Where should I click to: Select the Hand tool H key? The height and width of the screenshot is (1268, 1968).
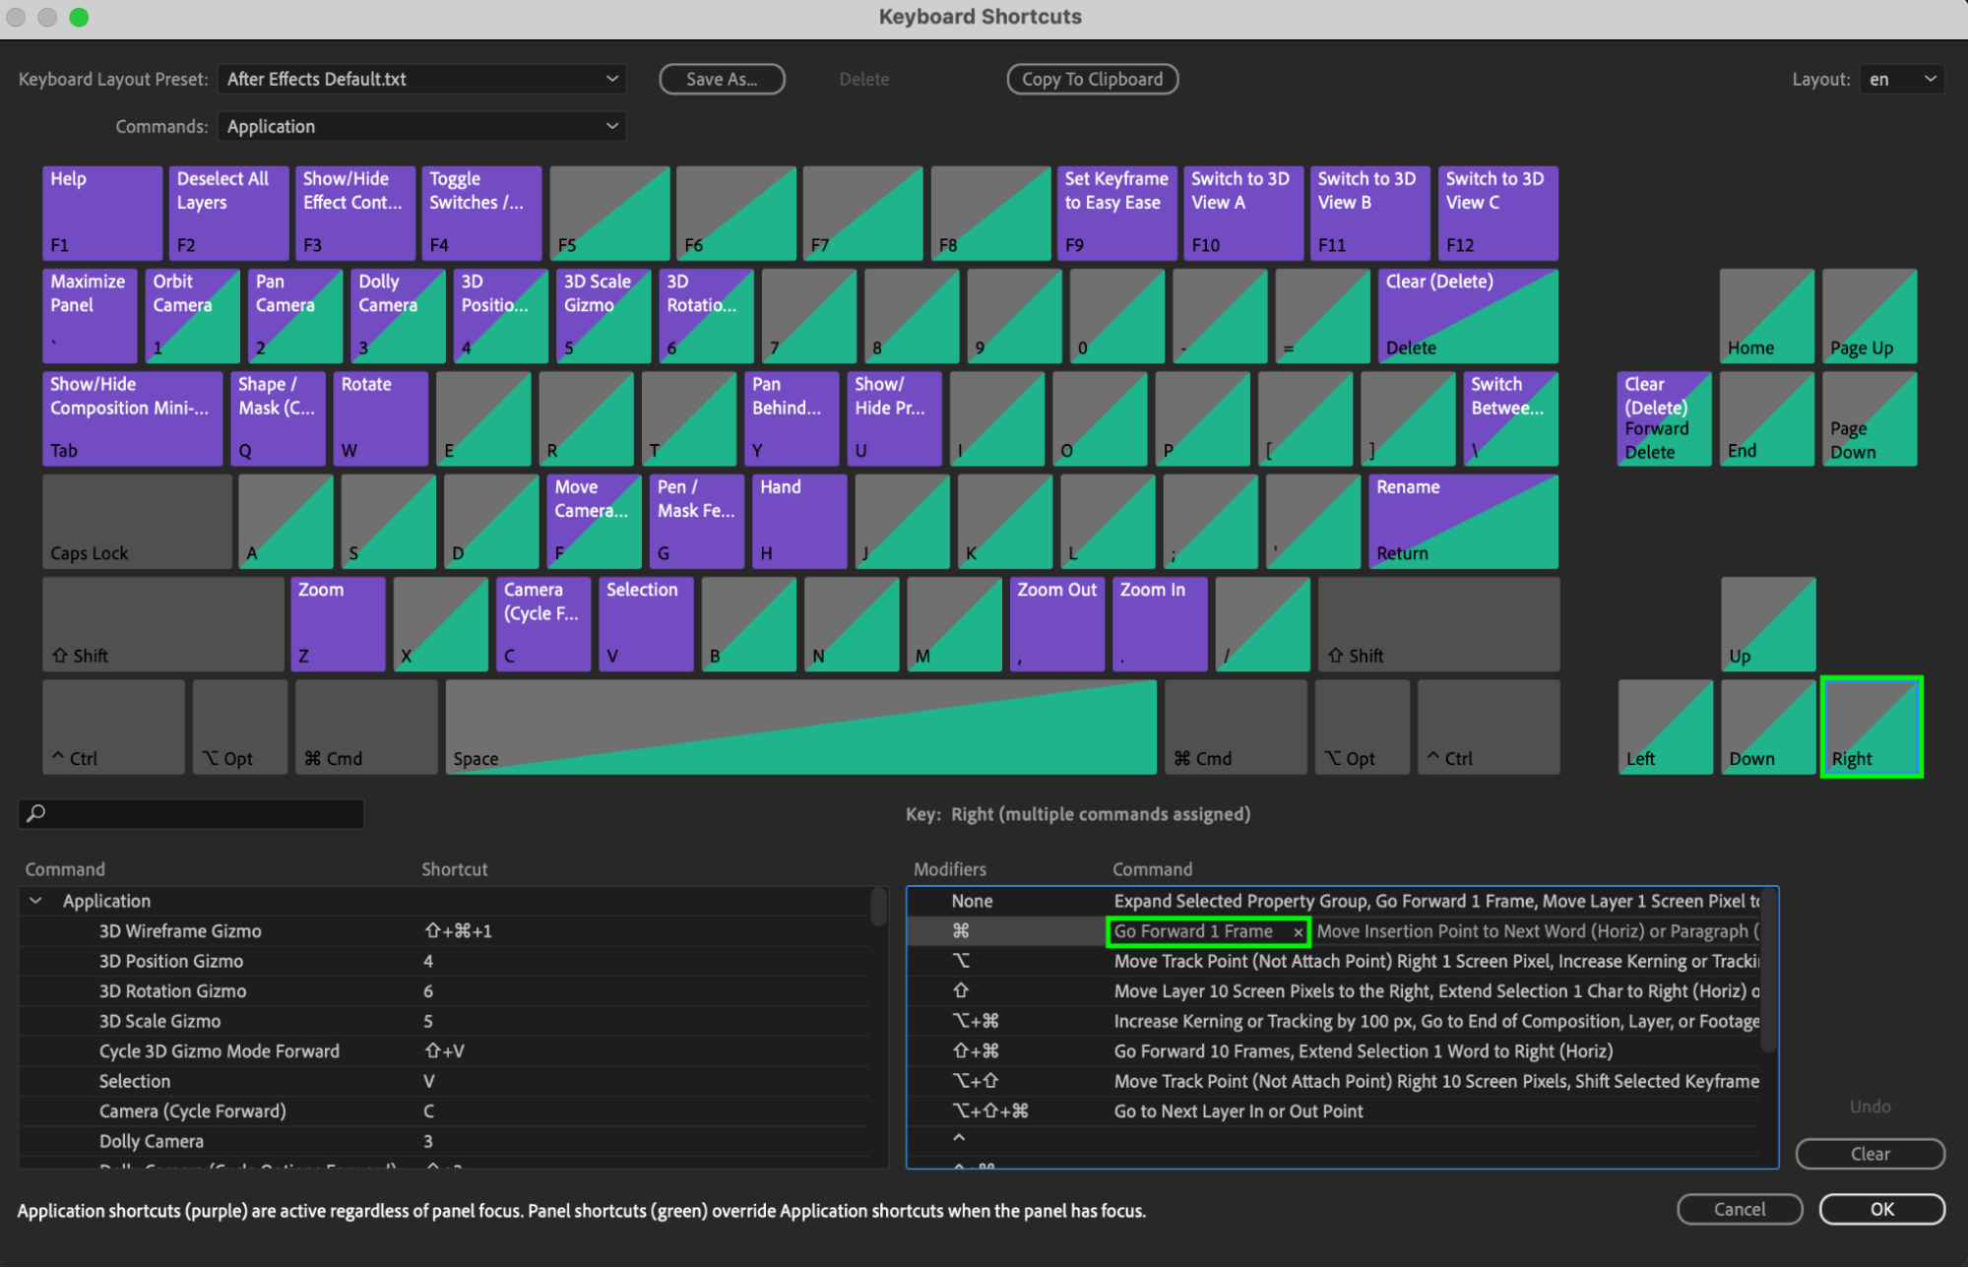click(x=799, y=521)
